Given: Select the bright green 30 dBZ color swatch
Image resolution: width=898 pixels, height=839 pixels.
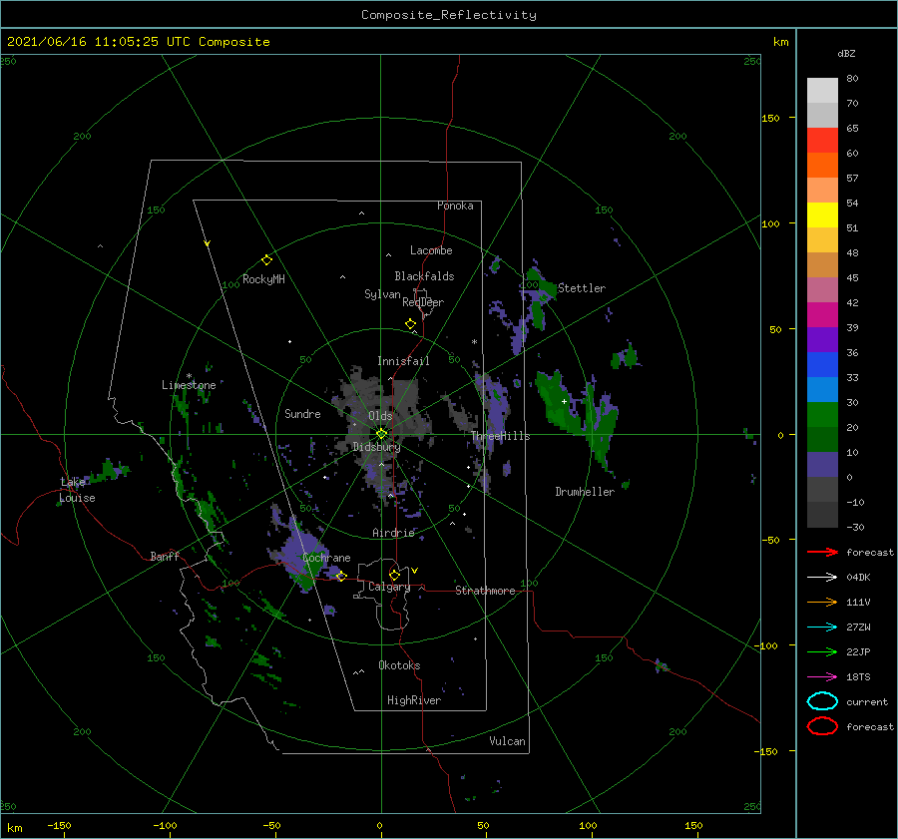Looking at the screenshot, I should pyautogui.click(x=822, y=415).
